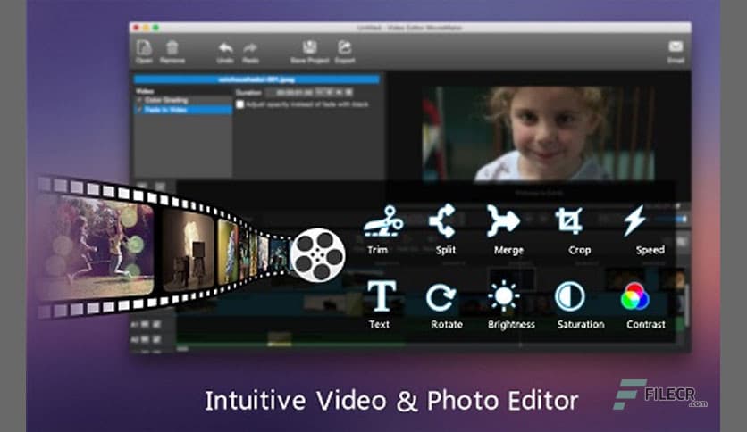Screen dimensions: 747x432
Task: Undo the last edit via toolbar
Action: 225,48
